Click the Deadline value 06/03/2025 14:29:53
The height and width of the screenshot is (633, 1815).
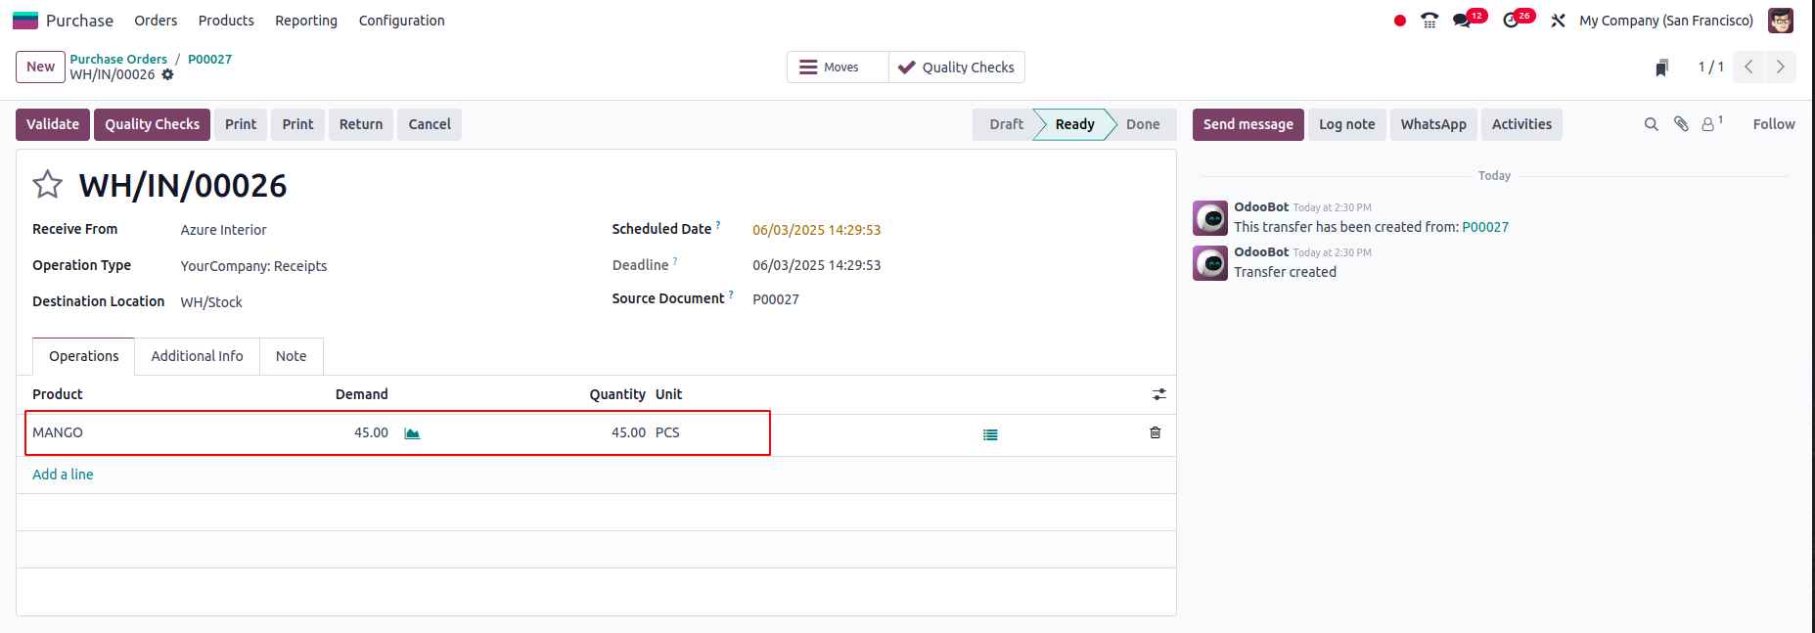[x=816, y=265]
